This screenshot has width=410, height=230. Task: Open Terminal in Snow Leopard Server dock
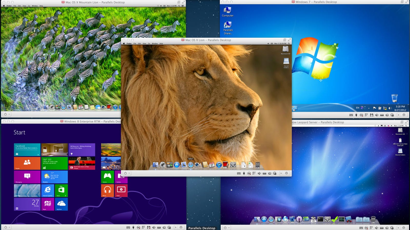click(x=320, y=219)
